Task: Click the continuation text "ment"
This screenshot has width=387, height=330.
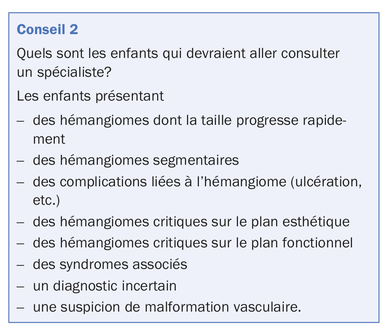Action: click(48, 139)
